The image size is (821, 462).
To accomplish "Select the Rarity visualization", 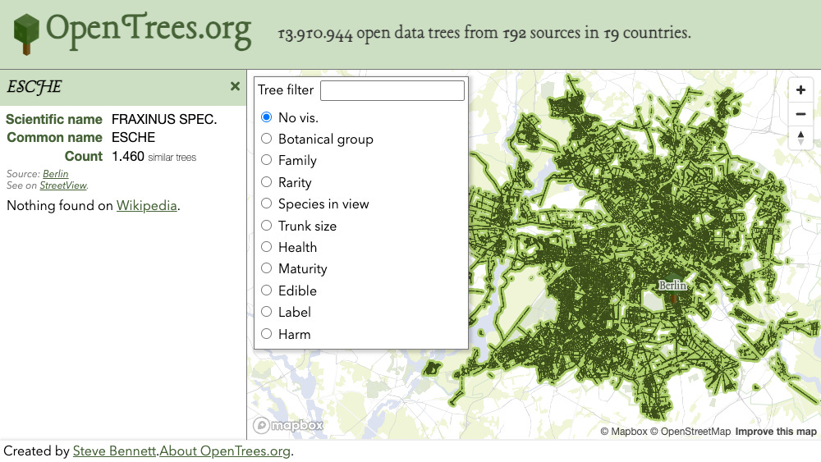I will [267, 182].
